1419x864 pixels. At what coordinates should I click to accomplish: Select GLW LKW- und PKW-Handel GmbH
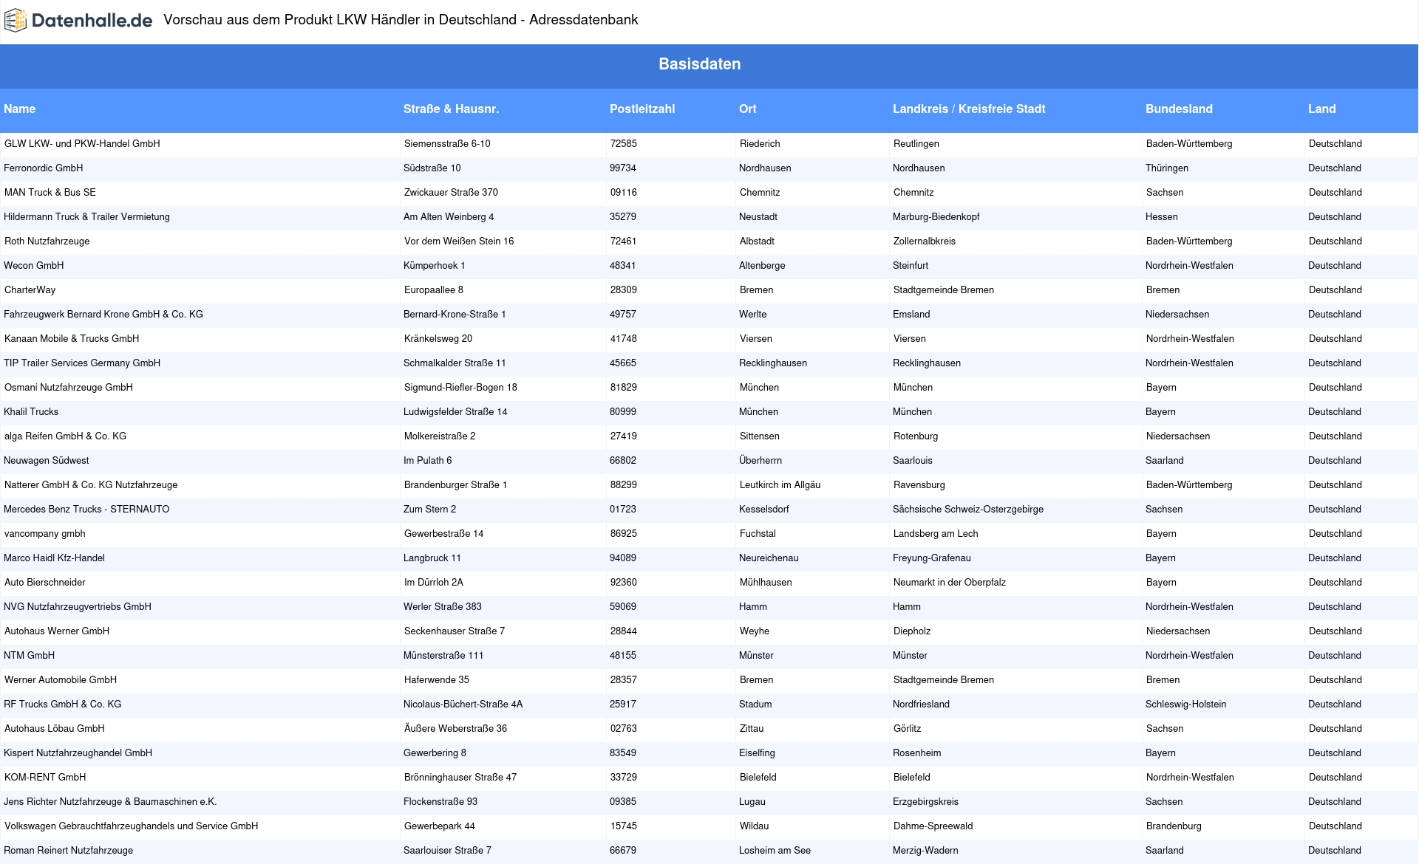(x=82, y=144)
